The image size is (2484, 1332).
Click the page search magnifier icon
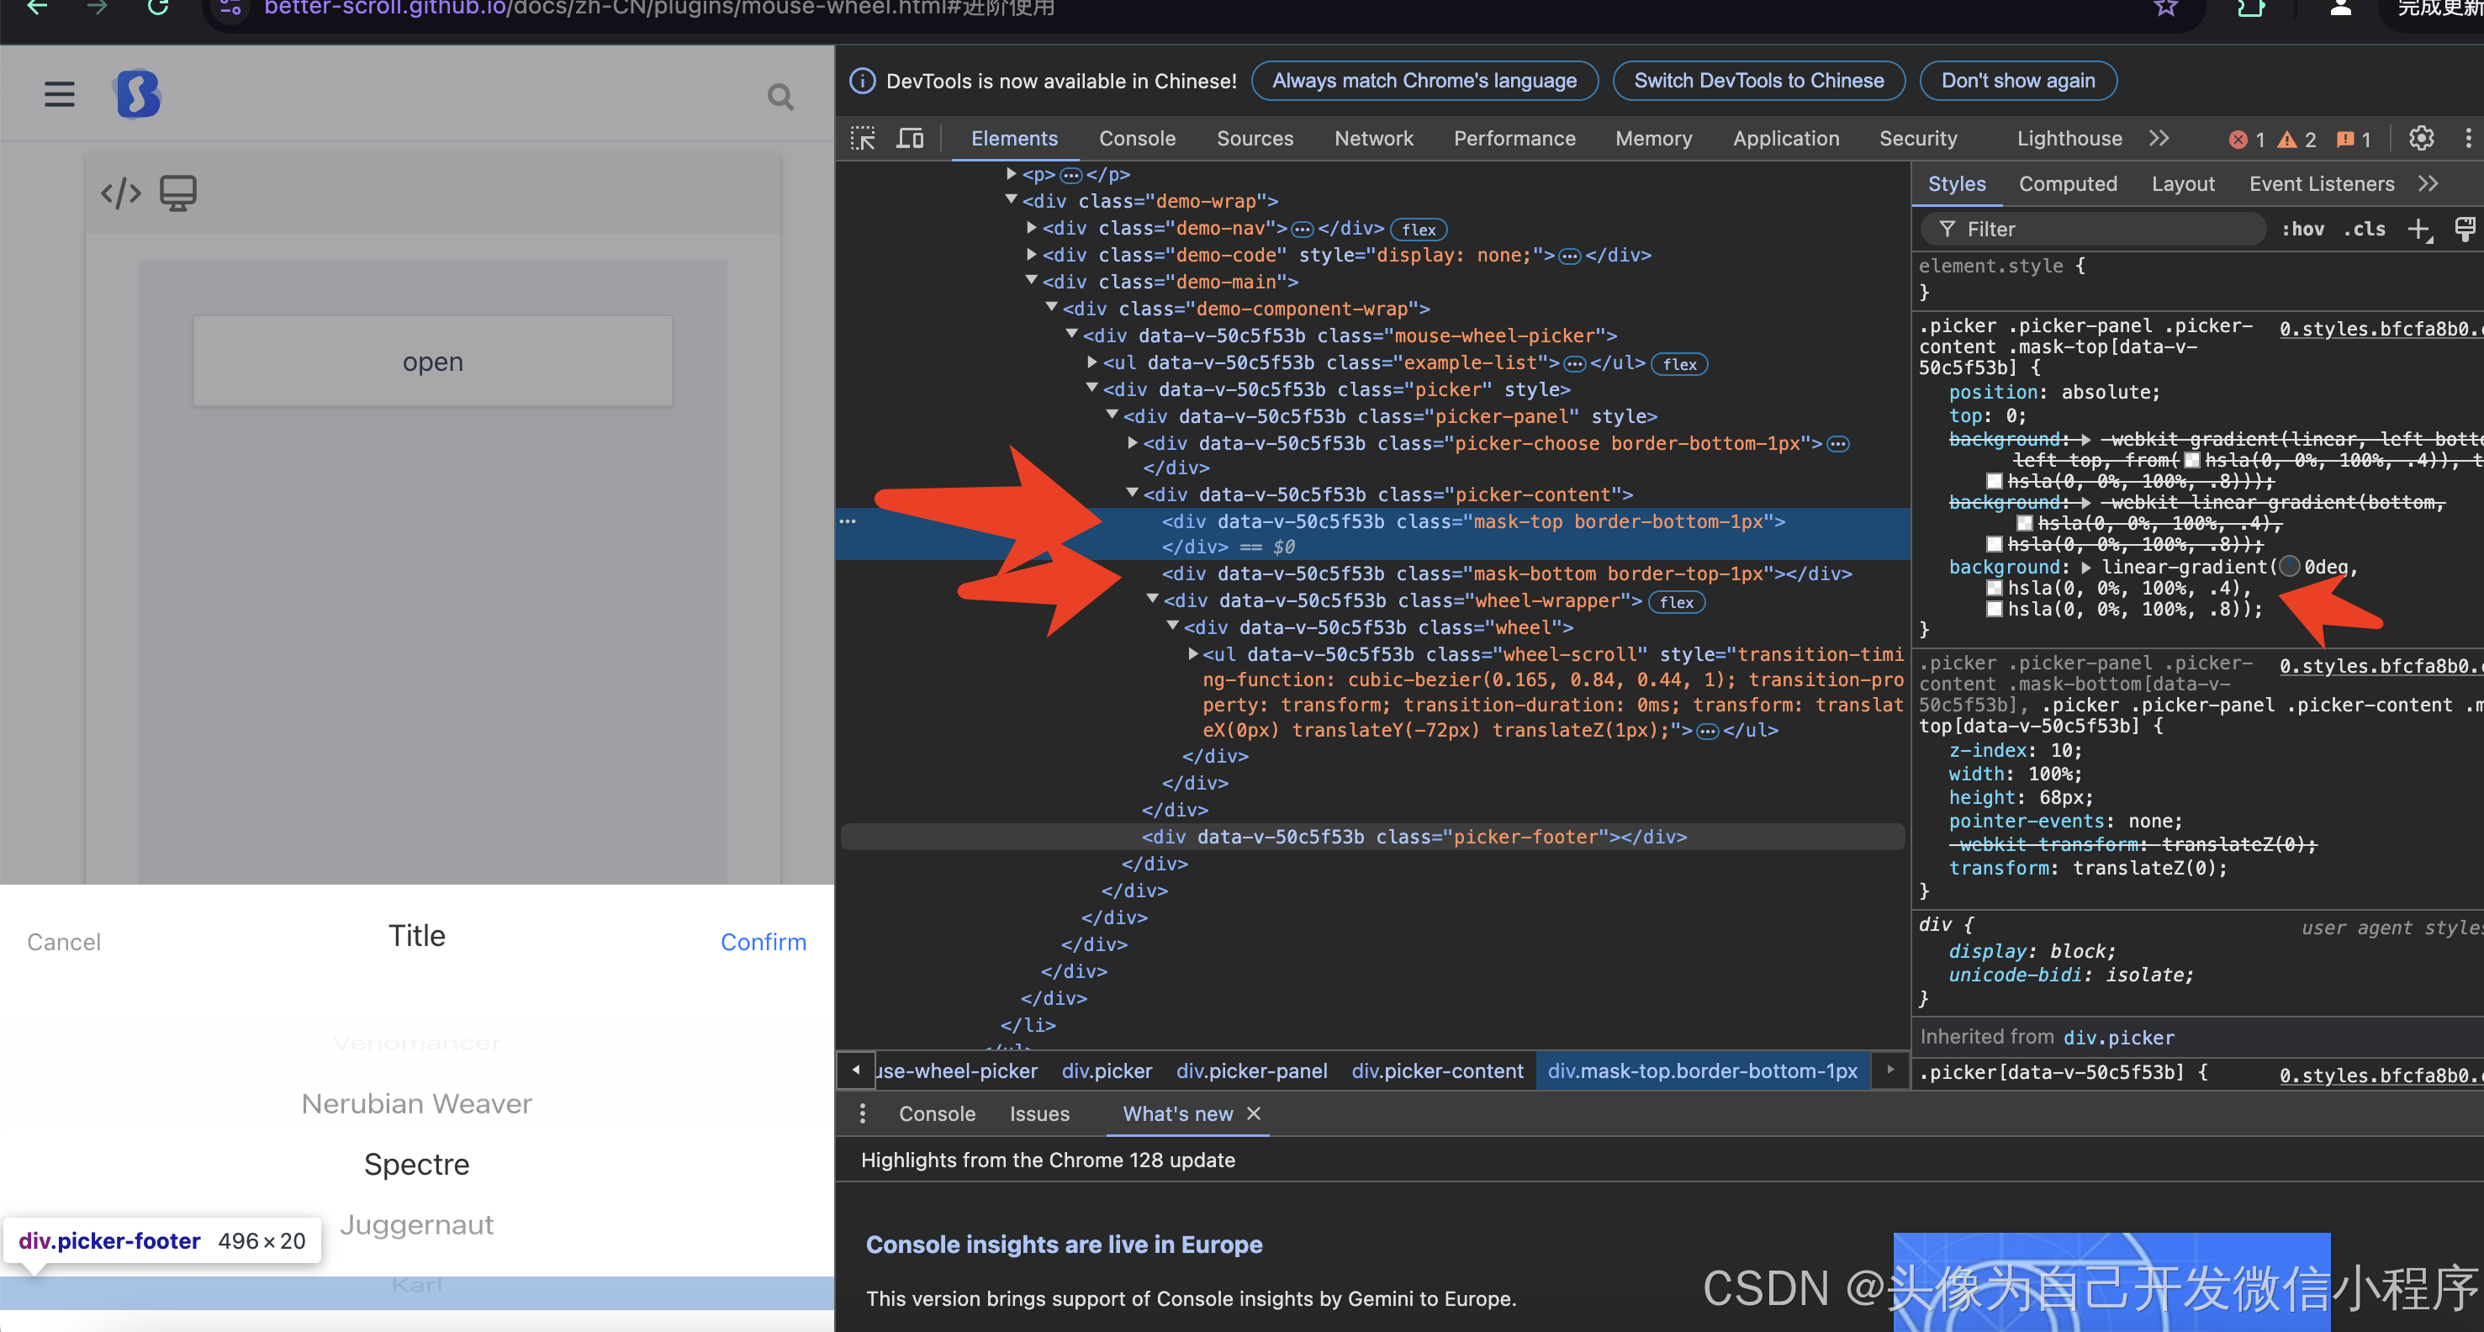[x=780, y=98]
